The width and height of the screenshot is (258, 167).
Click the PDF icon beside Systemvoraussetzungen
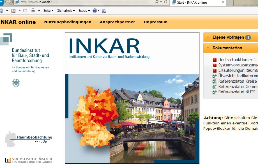(x=215, y=65)
